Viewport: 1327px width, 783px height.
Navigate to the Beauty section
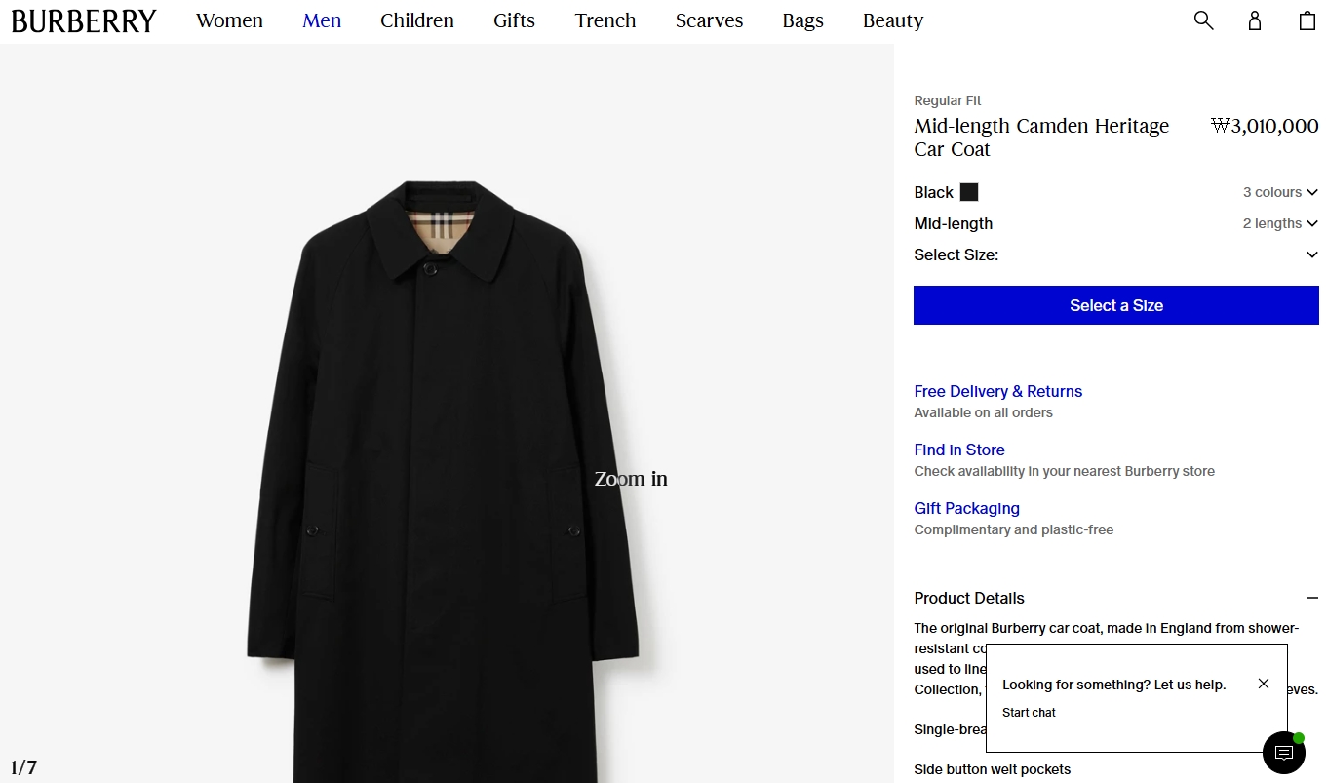[x=893, y=20]
